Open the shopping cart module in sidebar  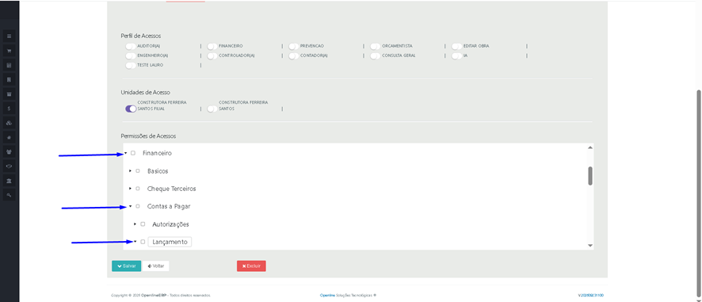pos(9,51)
